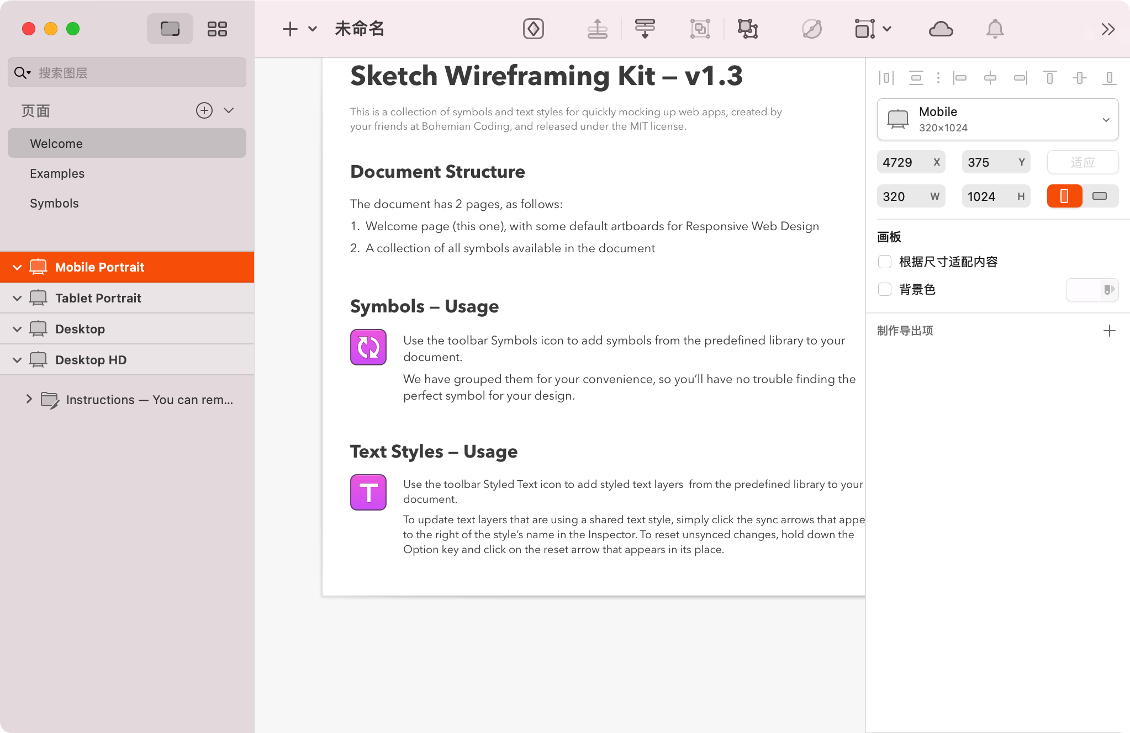Show more toolbar items chevrons
Screen dimensions: 1130x733
click(1107, 29)
